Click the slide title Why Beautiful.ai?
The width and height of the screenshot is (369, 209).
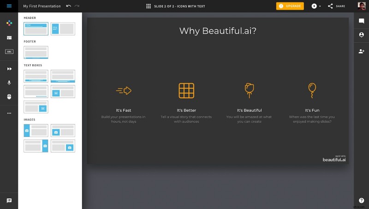(x=218, y=31)
